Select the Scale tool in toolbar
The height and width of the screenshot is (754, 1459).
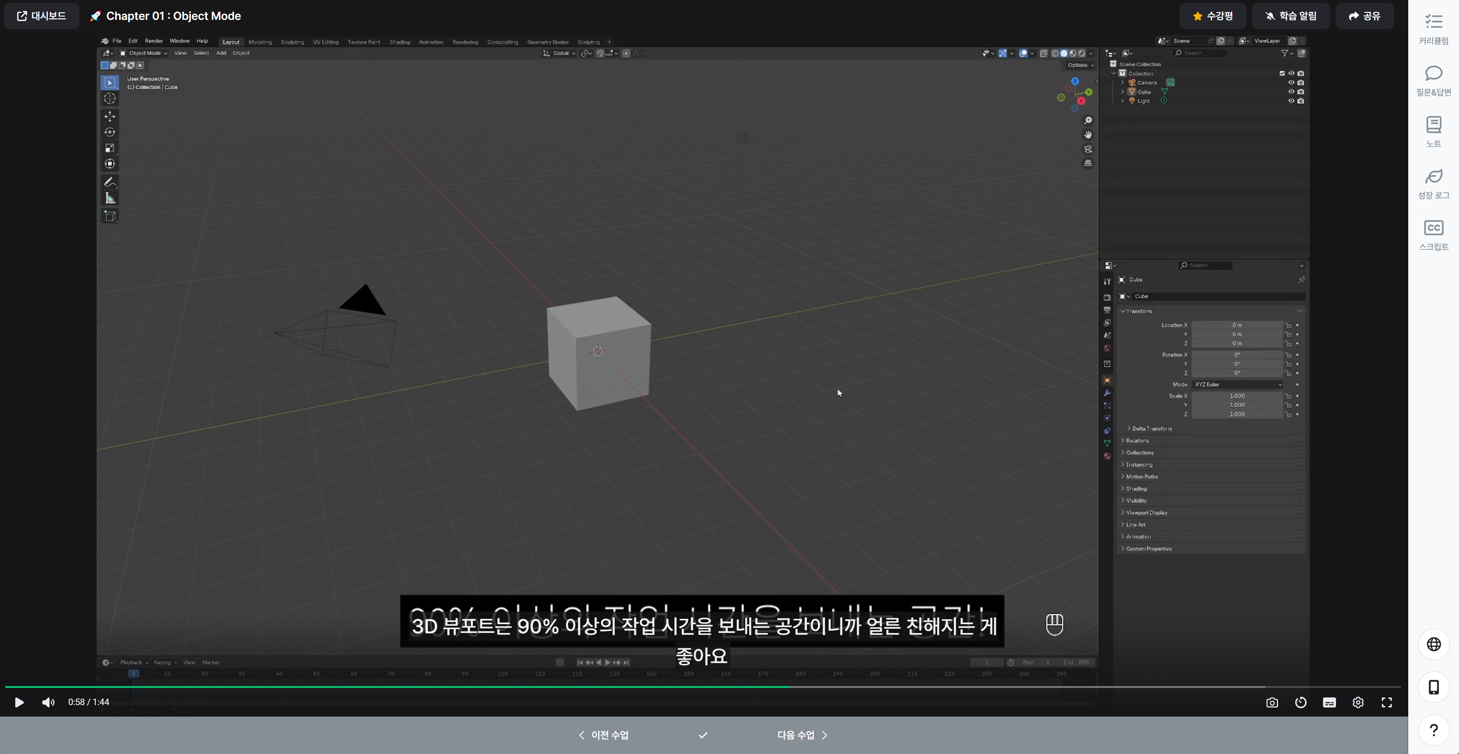tap(110, 148)
